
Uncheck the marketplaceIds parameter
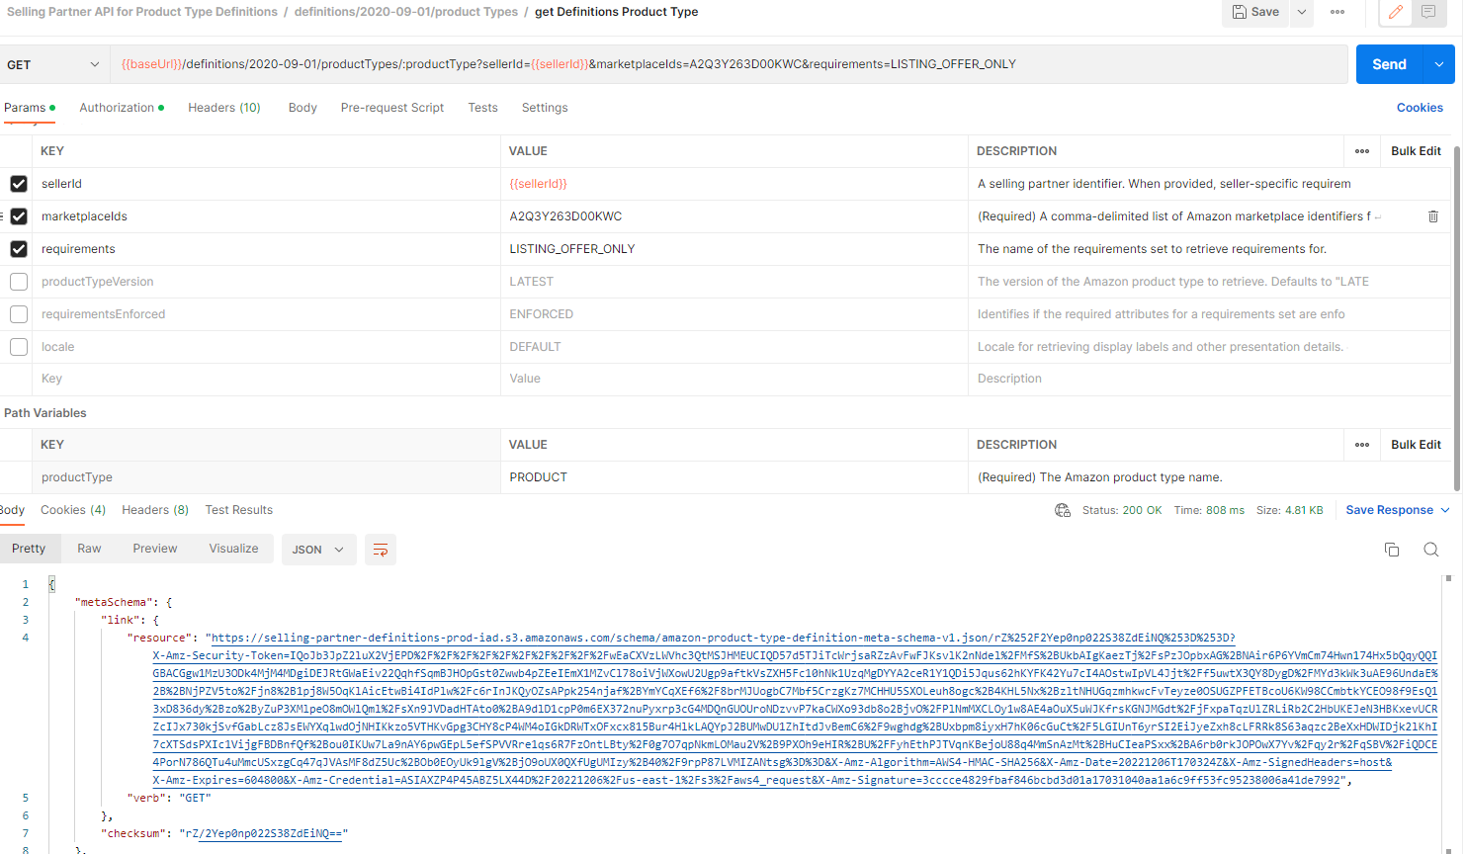tap(19, 216)
